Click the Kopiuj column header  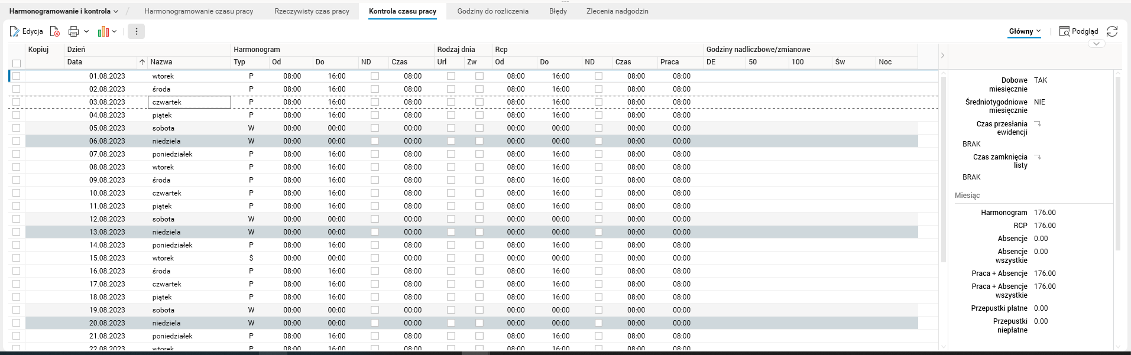pos(38,50)
